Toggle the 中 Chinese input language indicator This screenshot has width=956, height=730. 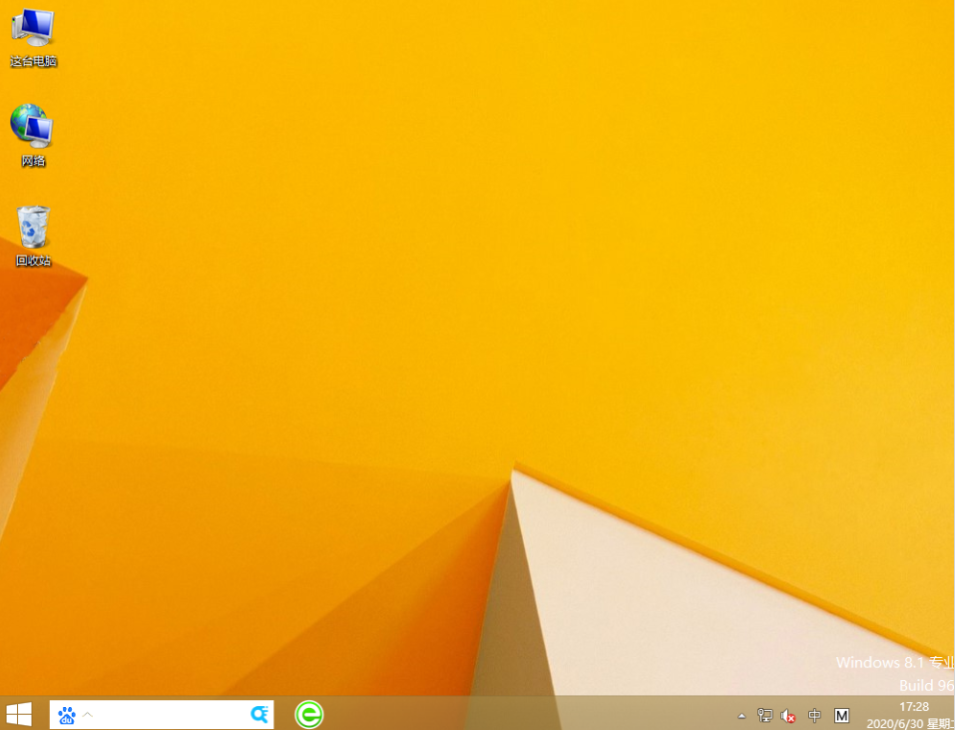(815, 715)
